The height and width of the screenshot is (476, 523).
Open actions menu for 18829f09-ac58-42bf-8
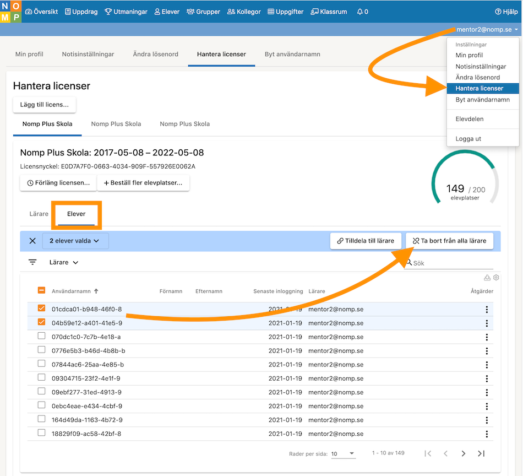[487, 434]
